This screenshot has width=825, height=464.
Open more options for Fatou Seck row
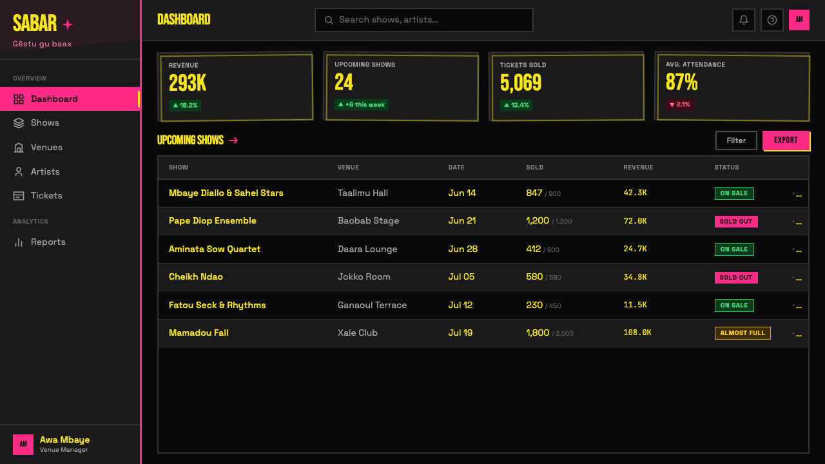[x=797, y=306]
